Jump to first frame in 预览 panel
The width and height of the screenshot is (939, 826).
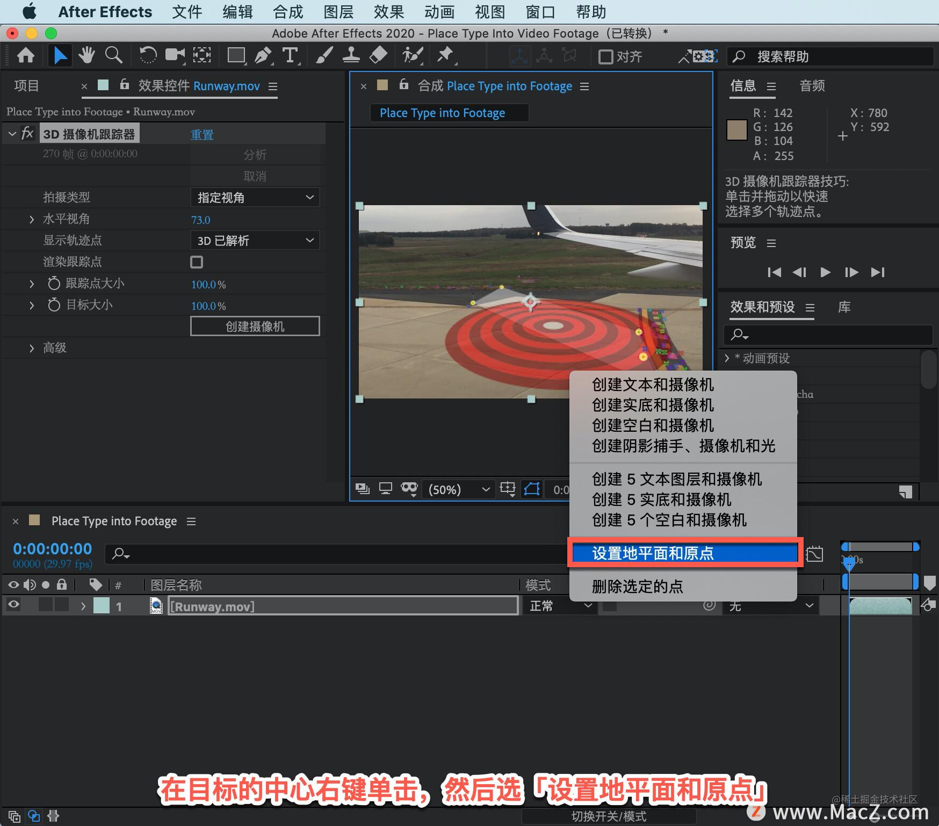[x=774, y=272]
